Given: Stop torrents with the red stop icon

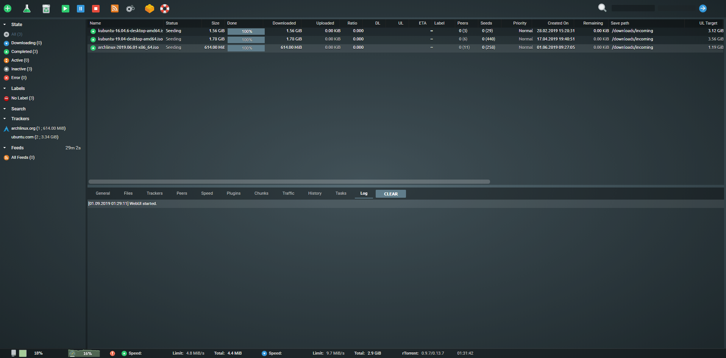Looking at the screenshot, I should [x=96, y=8].
